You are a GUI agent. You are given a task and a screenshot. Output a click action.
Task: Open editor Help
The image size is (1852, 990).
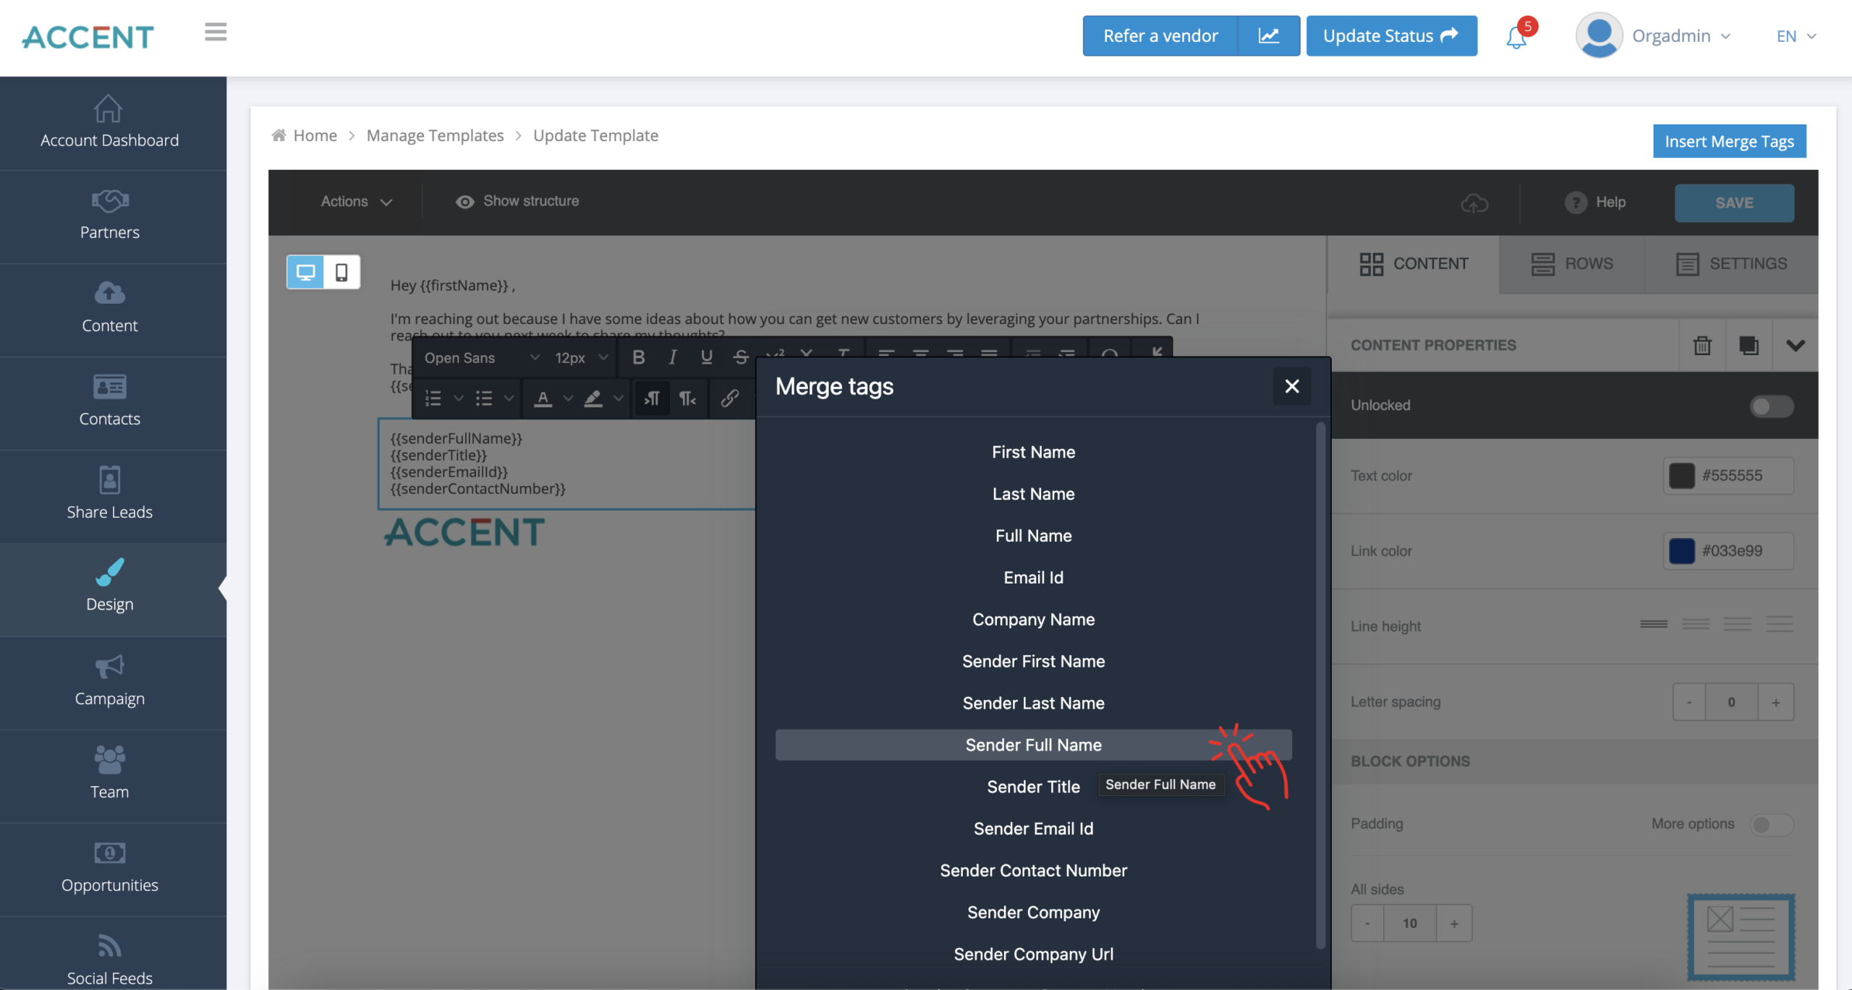click(x=1595, y=202)
